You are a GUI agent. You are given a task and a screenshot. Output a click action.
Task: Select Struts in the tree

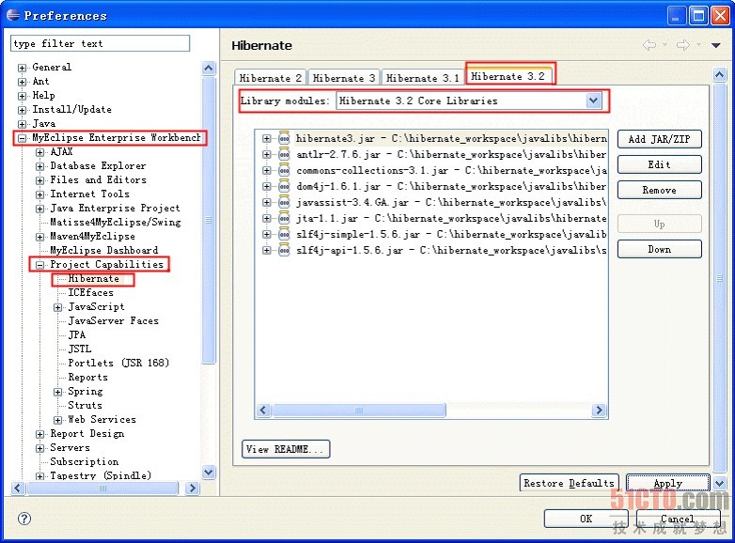click(x=85, y=405)
